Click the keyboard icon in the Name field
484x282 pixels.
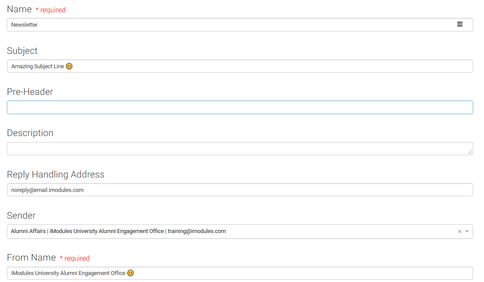[x=460, y=24]
